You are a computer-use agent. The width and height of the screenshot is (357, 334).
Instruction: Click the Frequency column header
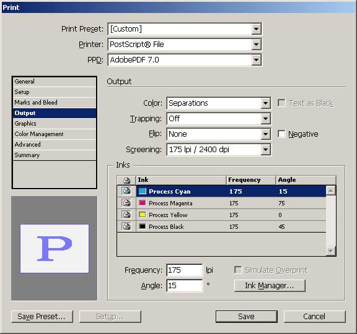251,180
